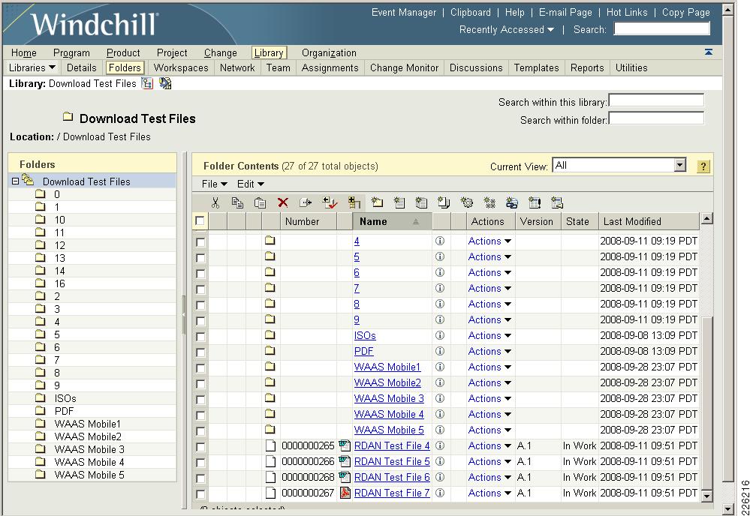Click the red X Delete icon
This screenshot has width=750, height=516.
click(x=283, y=202)
